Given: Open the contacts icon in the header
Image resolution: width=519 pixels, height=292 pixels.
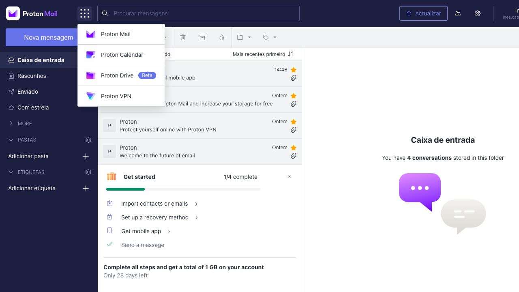Looking at the screenshot, I should click(458, 13).
